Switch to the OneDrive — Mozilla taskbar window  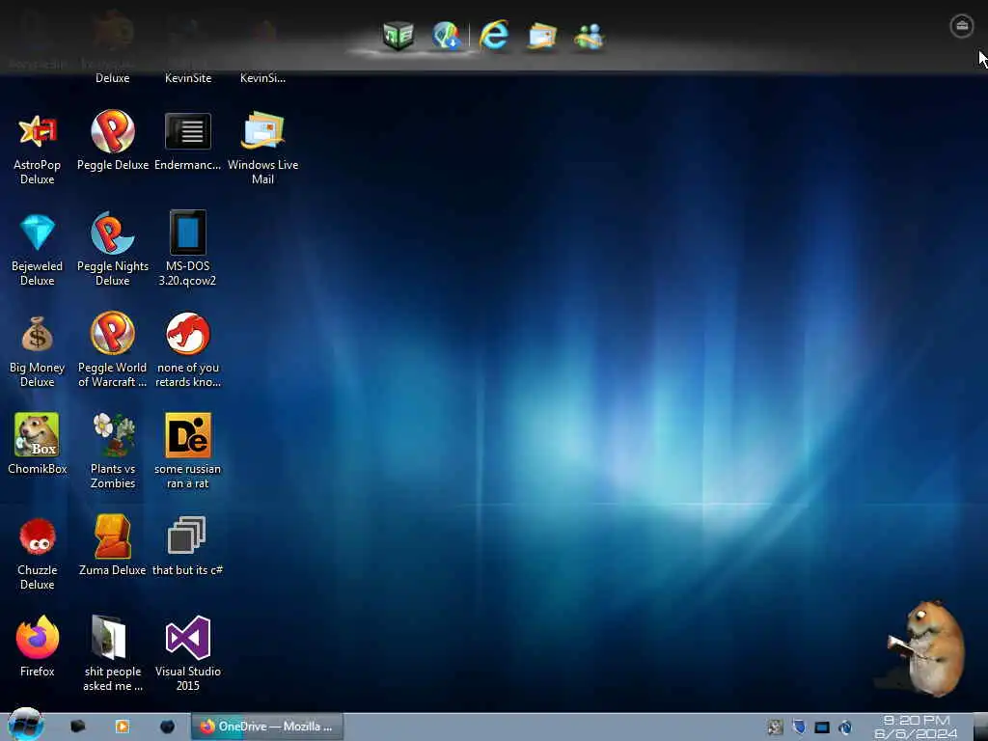(x=267, y=727)
